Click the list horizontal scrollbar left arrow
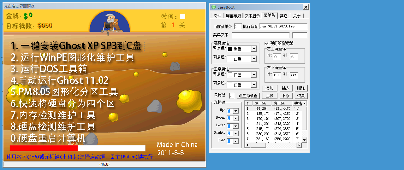Viewport: 404px width, 170px height. pos(247,145)
